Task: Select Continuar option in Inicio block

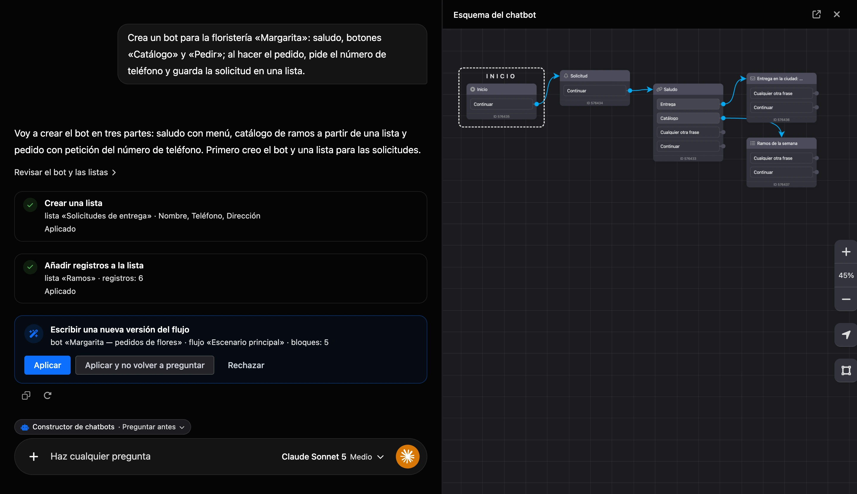Action: pos(501,104)
